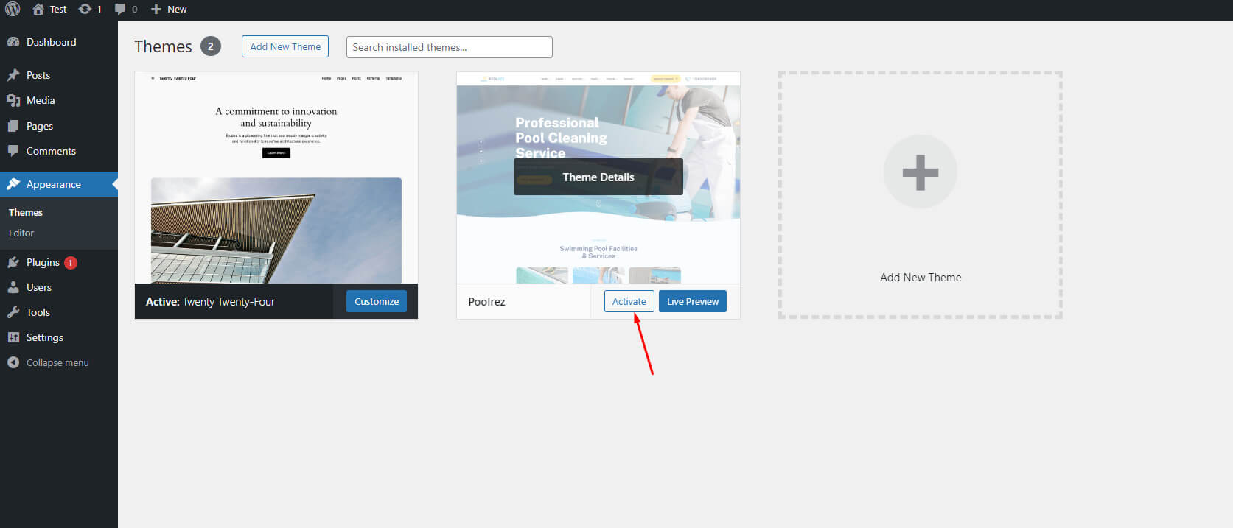
Task: Open the Pages menu item
Action: tap(39, 126)
